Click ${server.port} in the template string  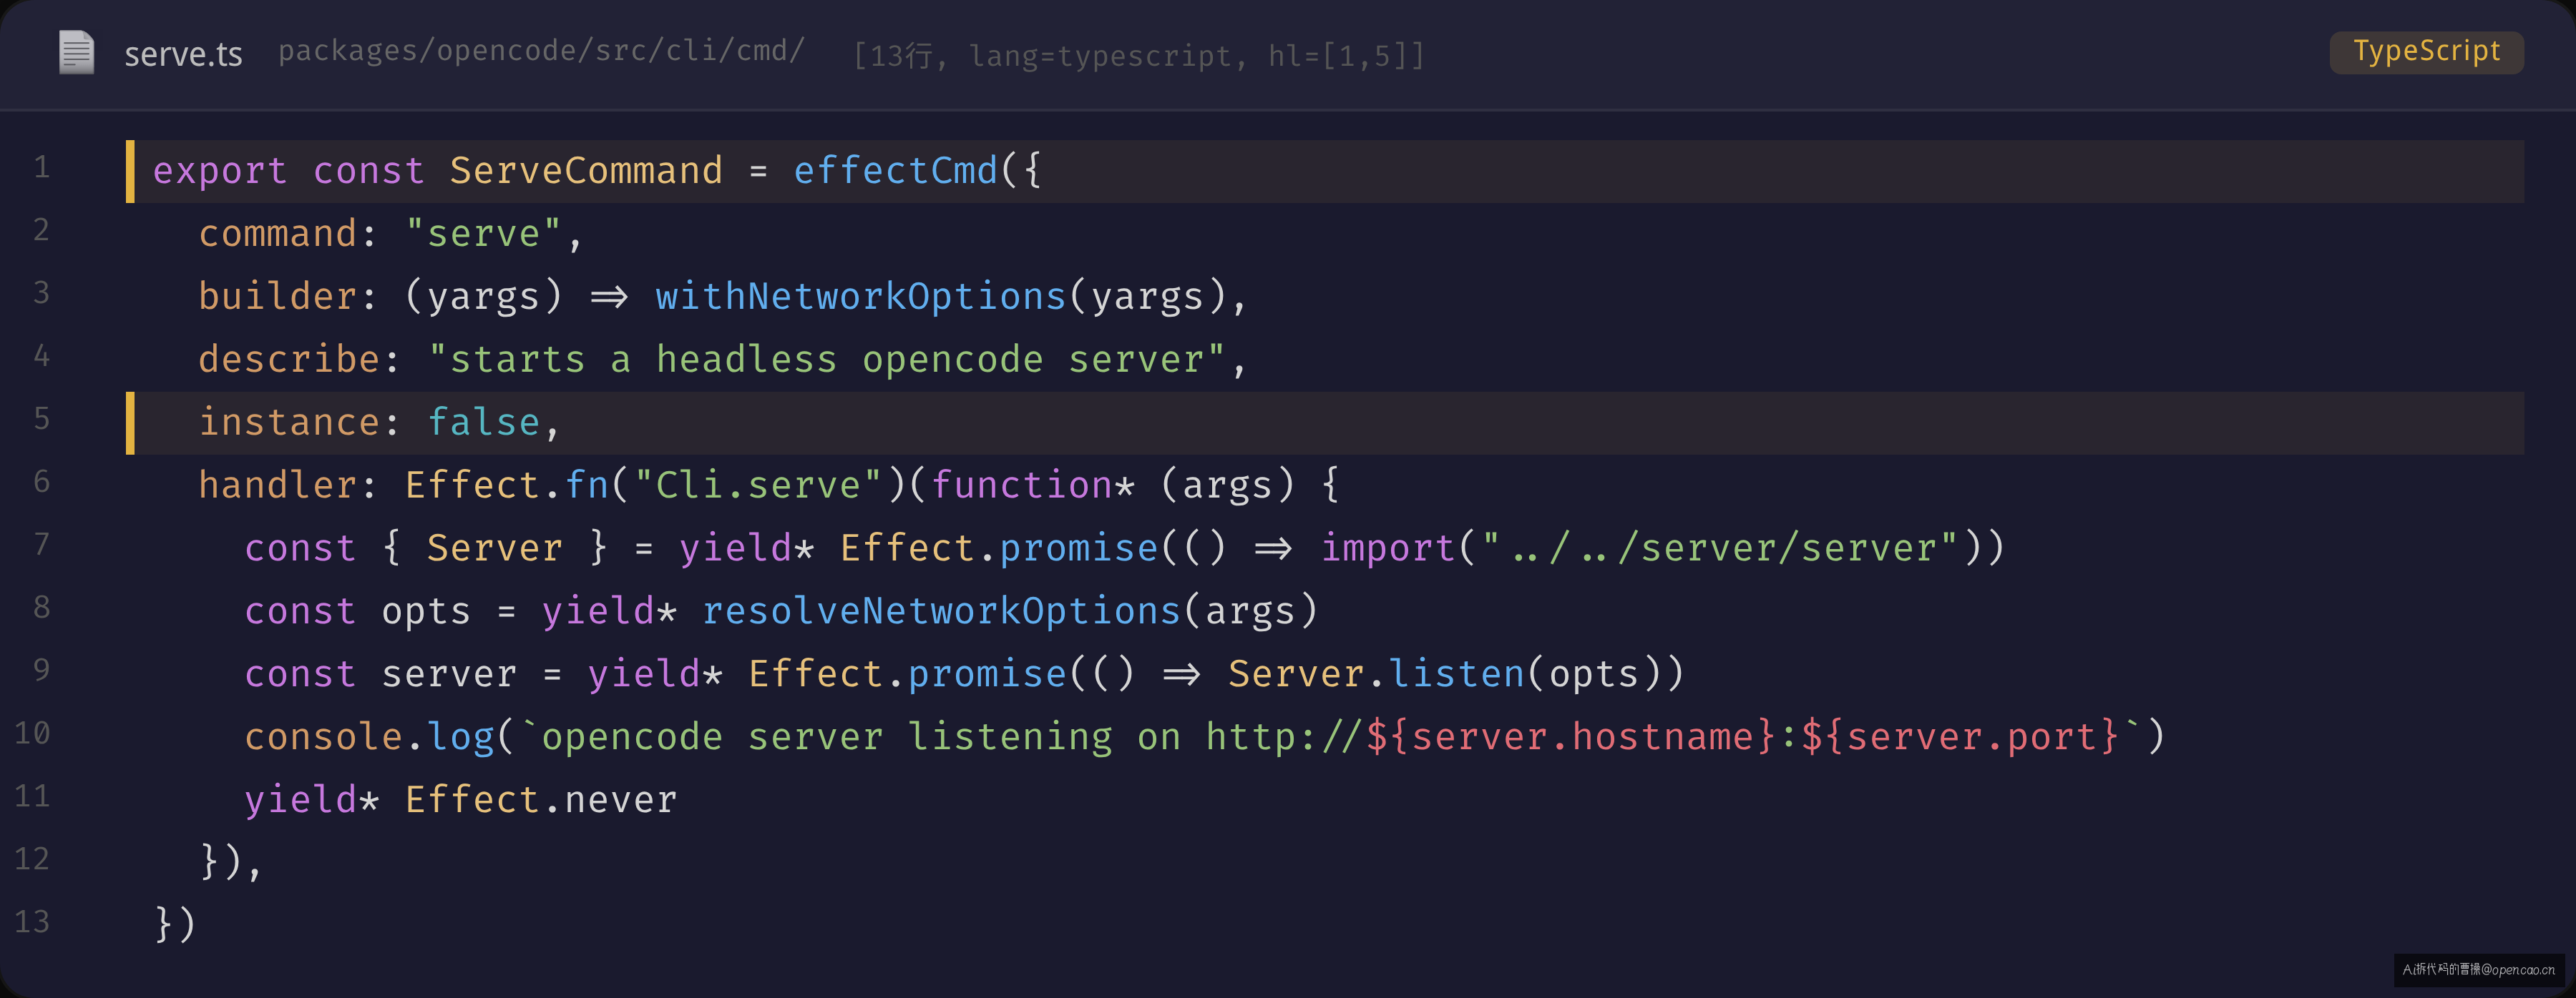pyautogui.click(x=1961, y=737)
